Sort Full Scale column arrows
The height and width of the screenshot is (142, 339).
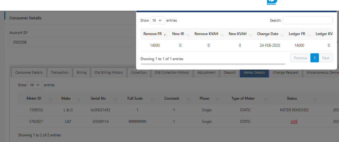[152, 99]
